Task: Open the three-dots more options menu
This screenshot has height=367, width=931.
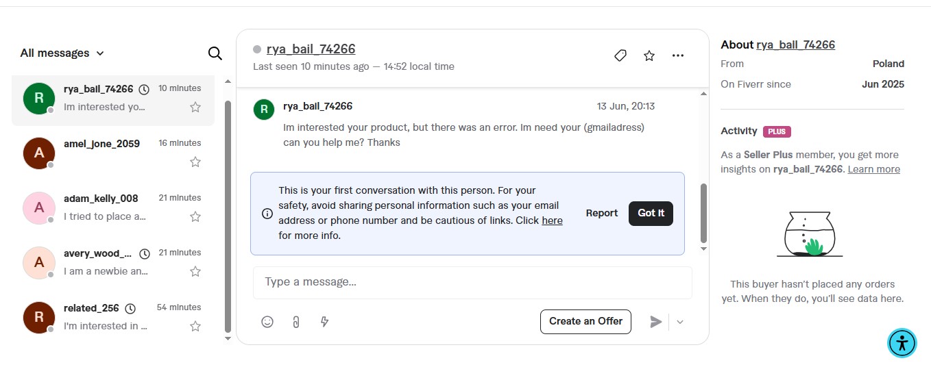Action: pos(678,55)
